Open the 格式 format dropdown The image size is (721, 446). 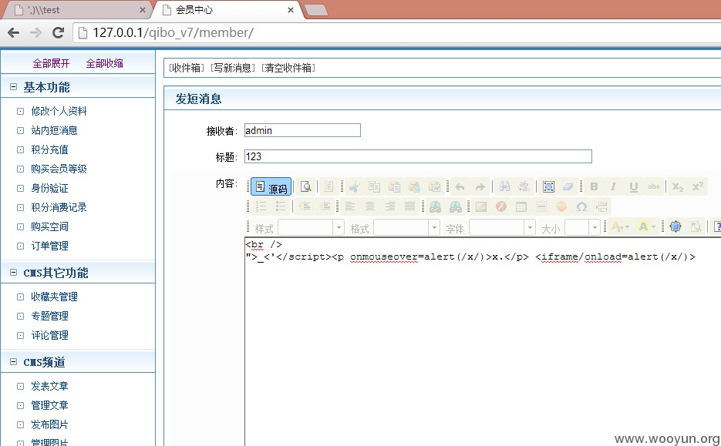pyautogui.click(x=406, y=227)
